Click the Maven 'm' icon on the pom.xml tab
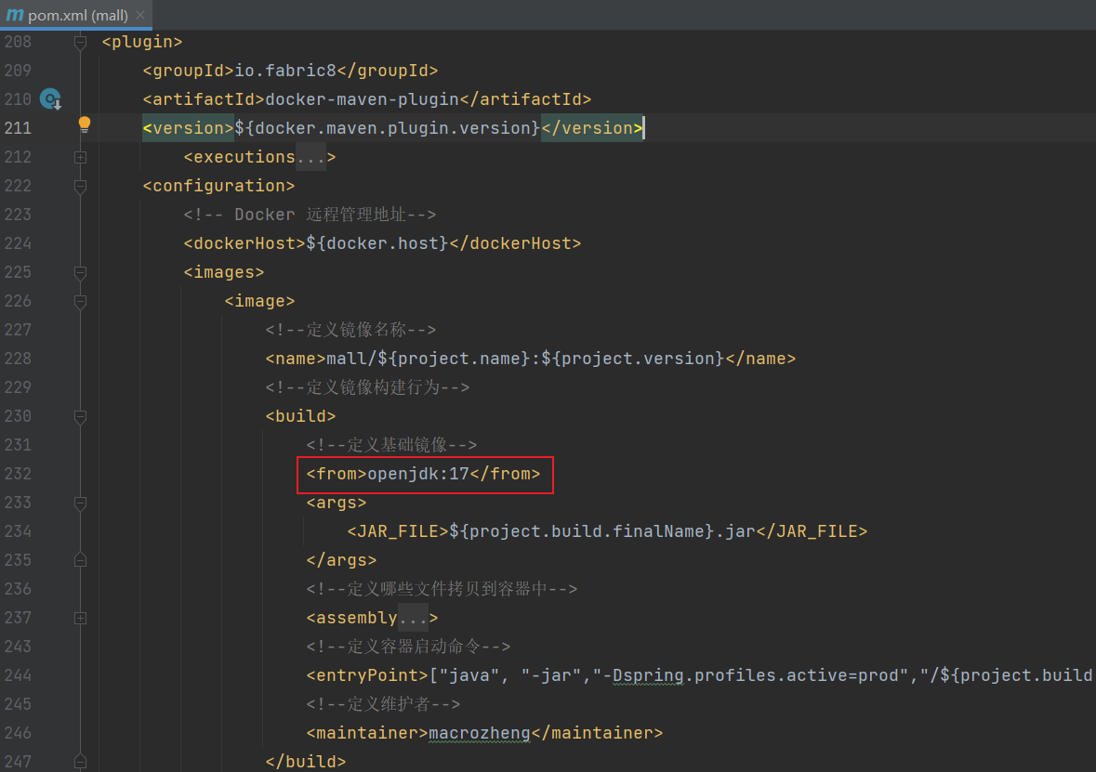 click(x=14, y=15)
